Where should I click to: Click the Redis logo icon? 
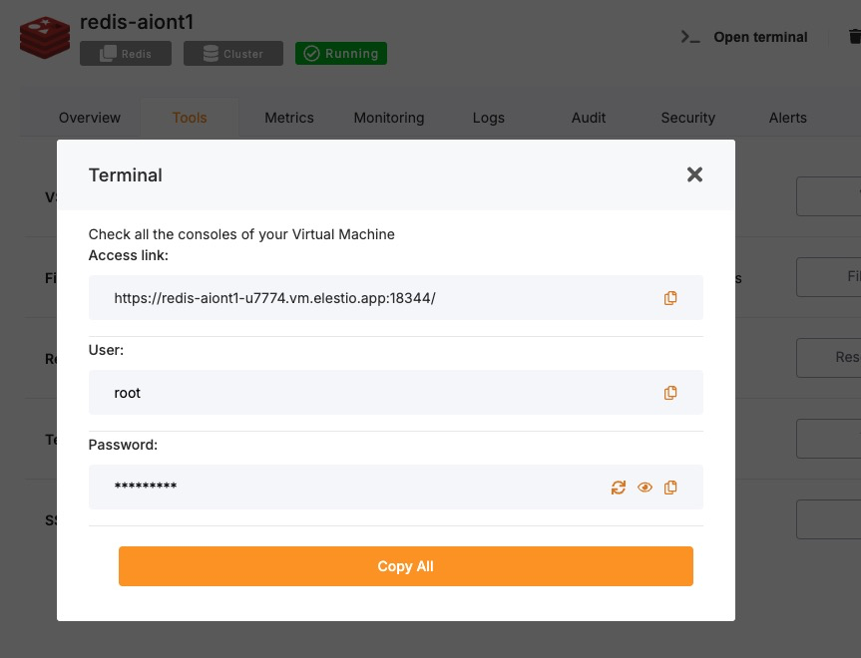pos(43,37)
